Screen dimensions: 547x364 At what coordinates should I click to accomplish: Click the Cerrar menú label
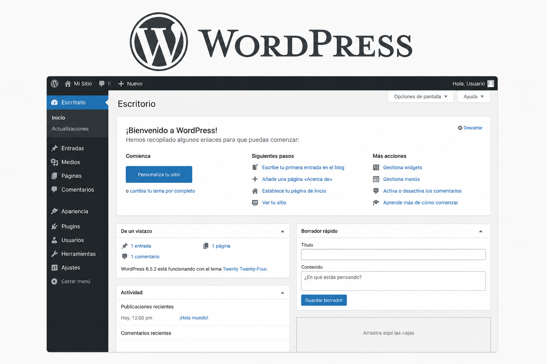[76, 282]
